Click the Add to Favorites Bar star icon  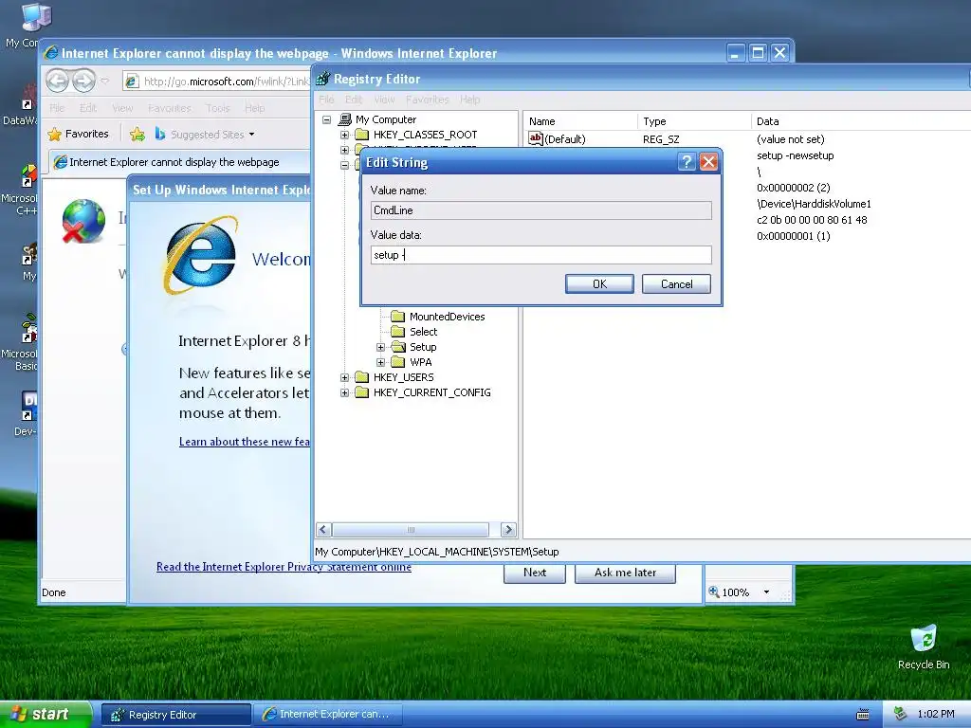click(137, 134)
